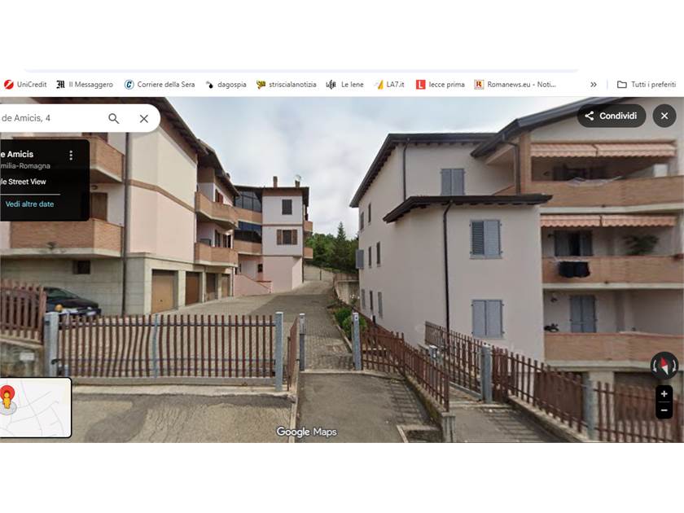
Task: Close Street View with the round X button
Action: 664,116
